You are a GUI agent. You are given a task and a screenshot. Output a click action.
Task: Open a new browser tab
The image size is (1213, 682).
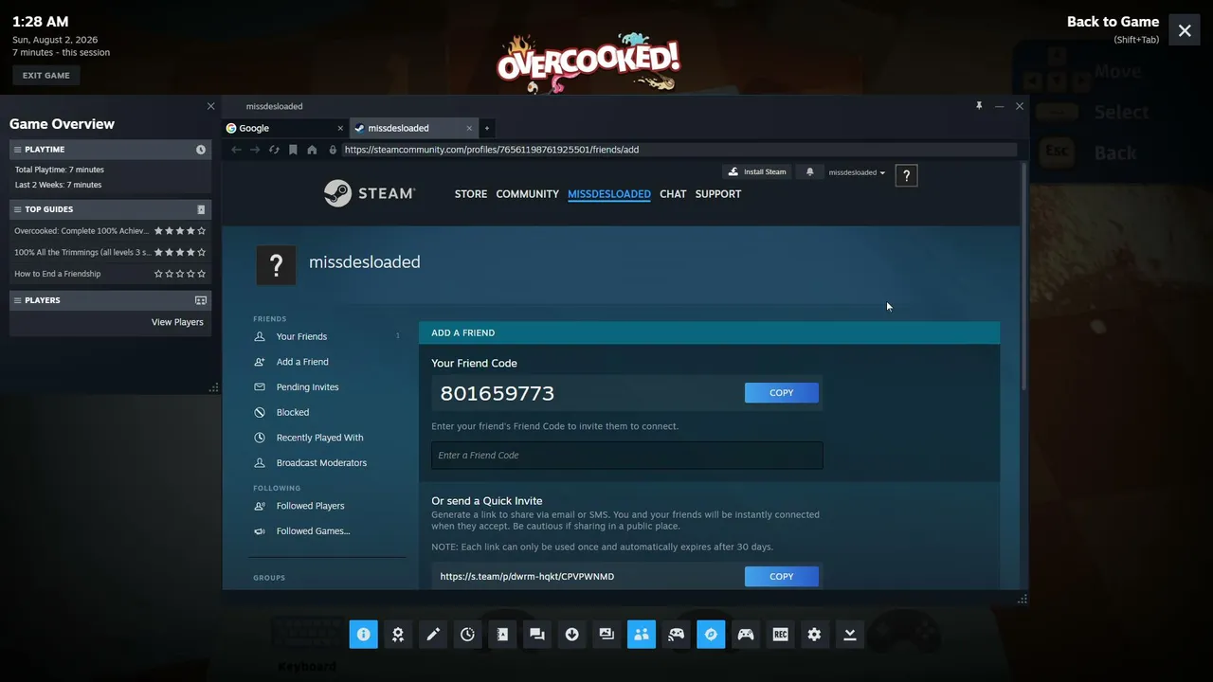[x=487, y=128]
